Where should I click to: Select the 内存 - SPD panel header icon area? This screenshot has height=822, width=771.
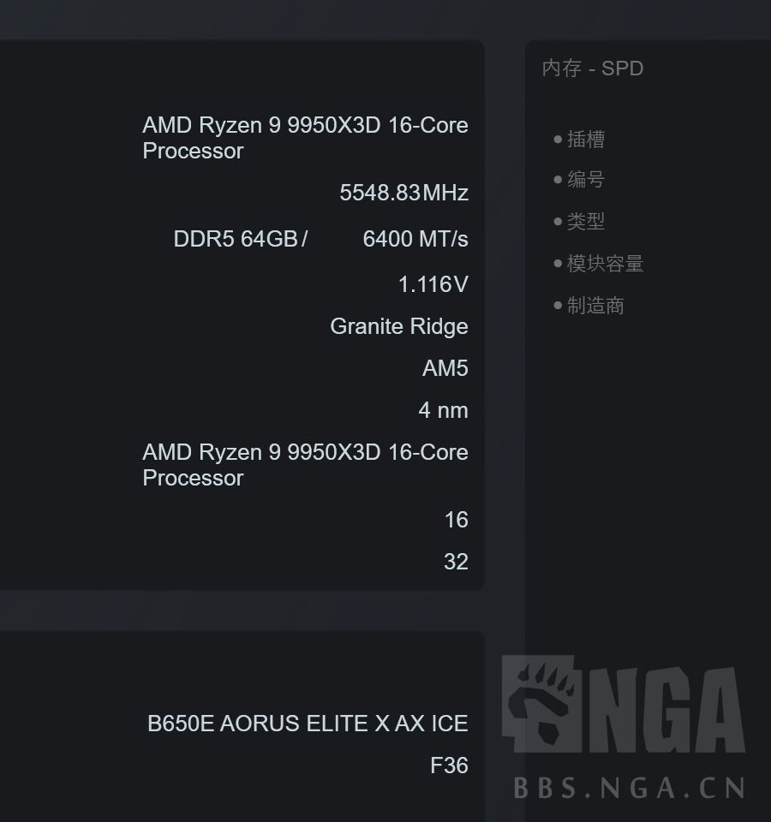591,68
